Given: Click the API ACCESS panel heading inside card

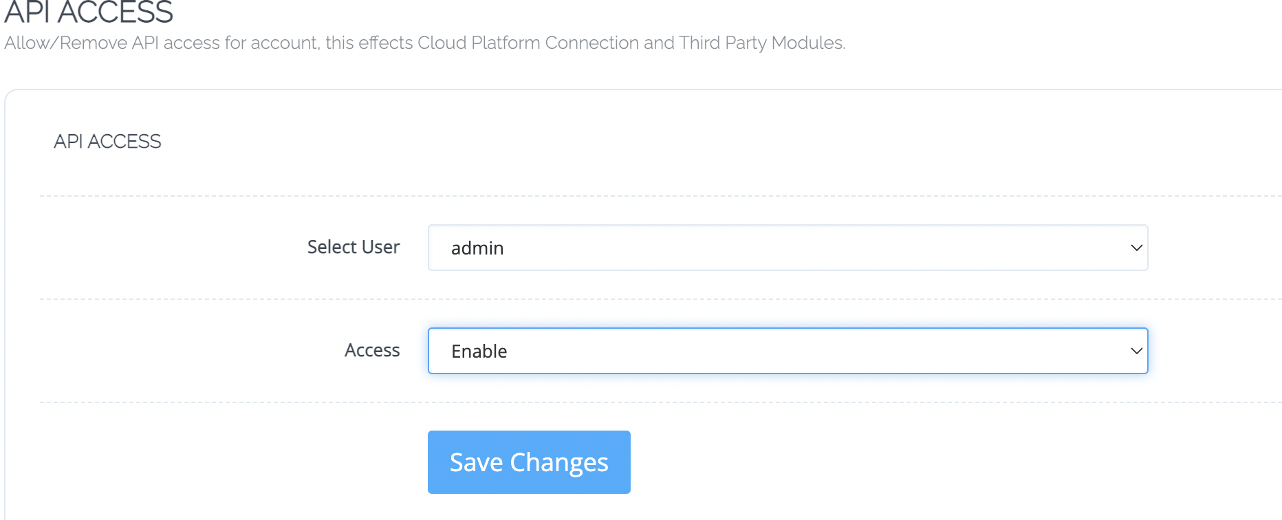Looking at the screenshot, I should [x=107, y=141].
